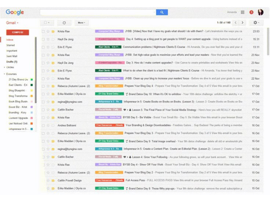This screenshot has width=270, height=202.
Task: Open the Full Access Pass email
Action: (135, 180)
